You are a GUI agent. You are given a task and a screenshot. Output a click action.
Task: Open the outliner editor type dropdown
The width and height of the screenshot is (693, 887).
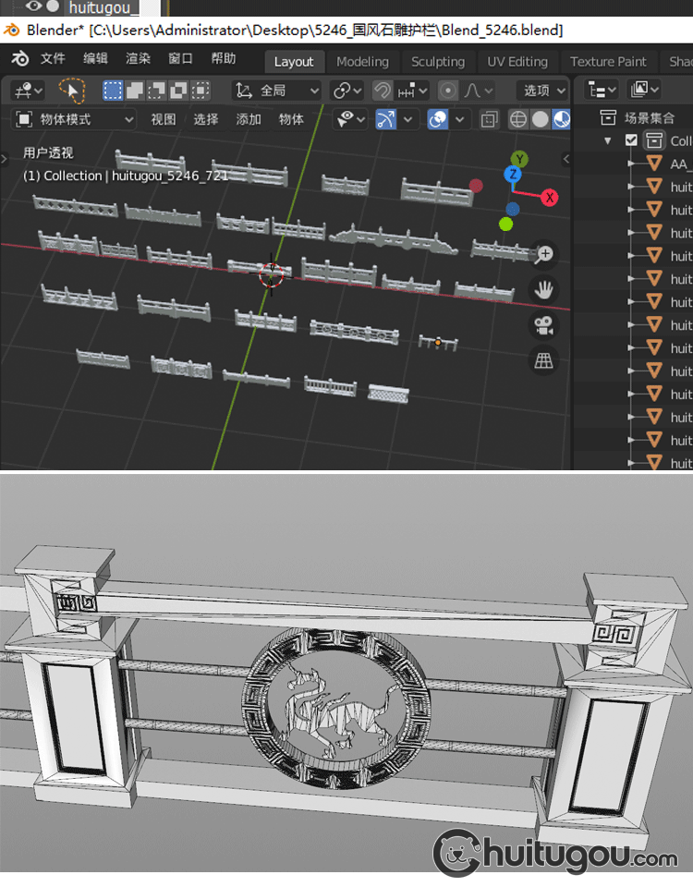601,90
